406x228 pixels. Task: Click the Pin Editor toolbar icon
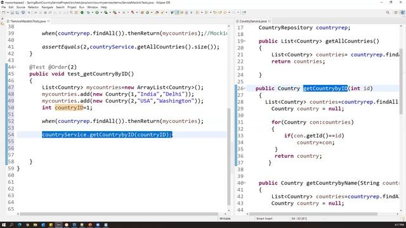tap(244, 13)
